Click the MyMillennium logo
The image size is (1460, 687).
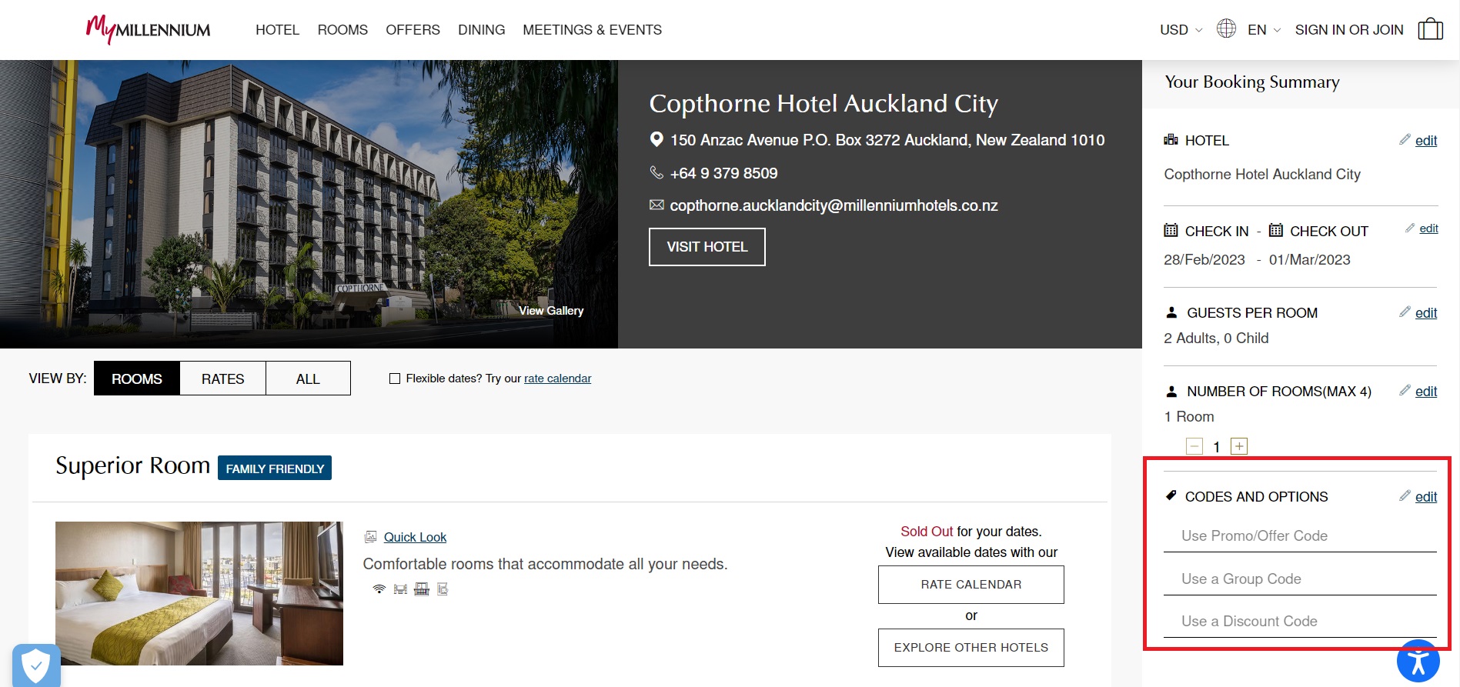[148, 29]
